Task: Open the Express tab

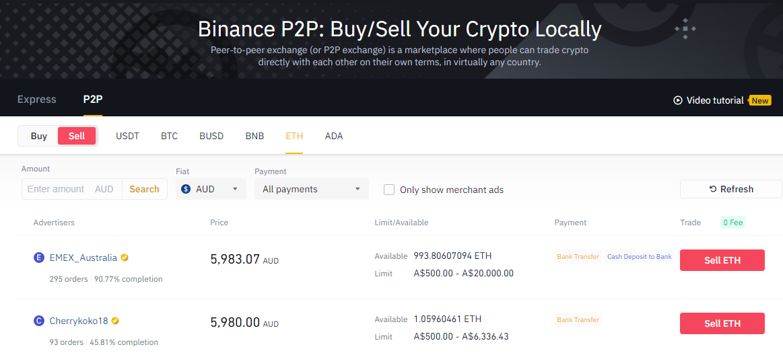Action: 37,100
